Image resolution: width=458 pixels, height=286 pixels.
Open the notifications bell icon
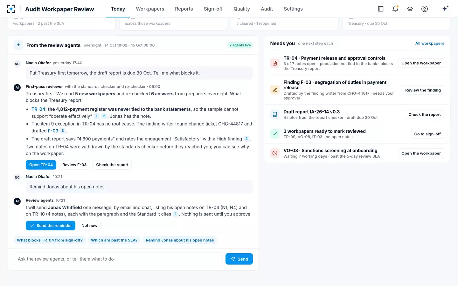[395, 9]
